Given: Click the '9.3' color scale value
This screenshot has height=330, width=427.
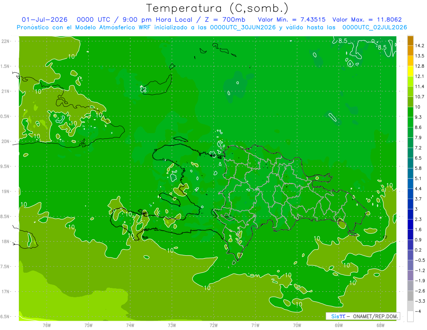Looking at the screenshot, I should pyautogui.click(x=419, y=117).
